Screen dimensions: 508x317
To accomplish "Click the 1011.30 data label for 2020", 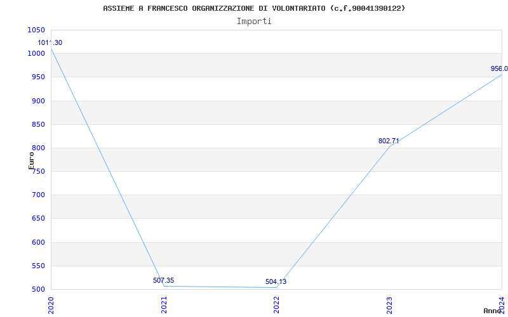I will 50,42.
